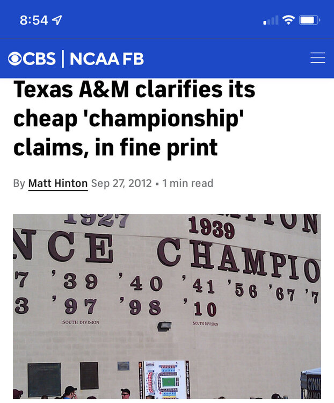334x403 pixels.
Task: Click the '1 min read' label
Action: 187,183
